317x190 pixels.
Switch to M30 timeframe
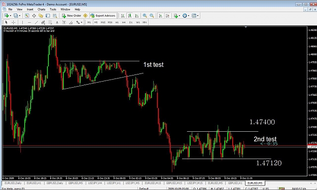click(x=110, y=22)
